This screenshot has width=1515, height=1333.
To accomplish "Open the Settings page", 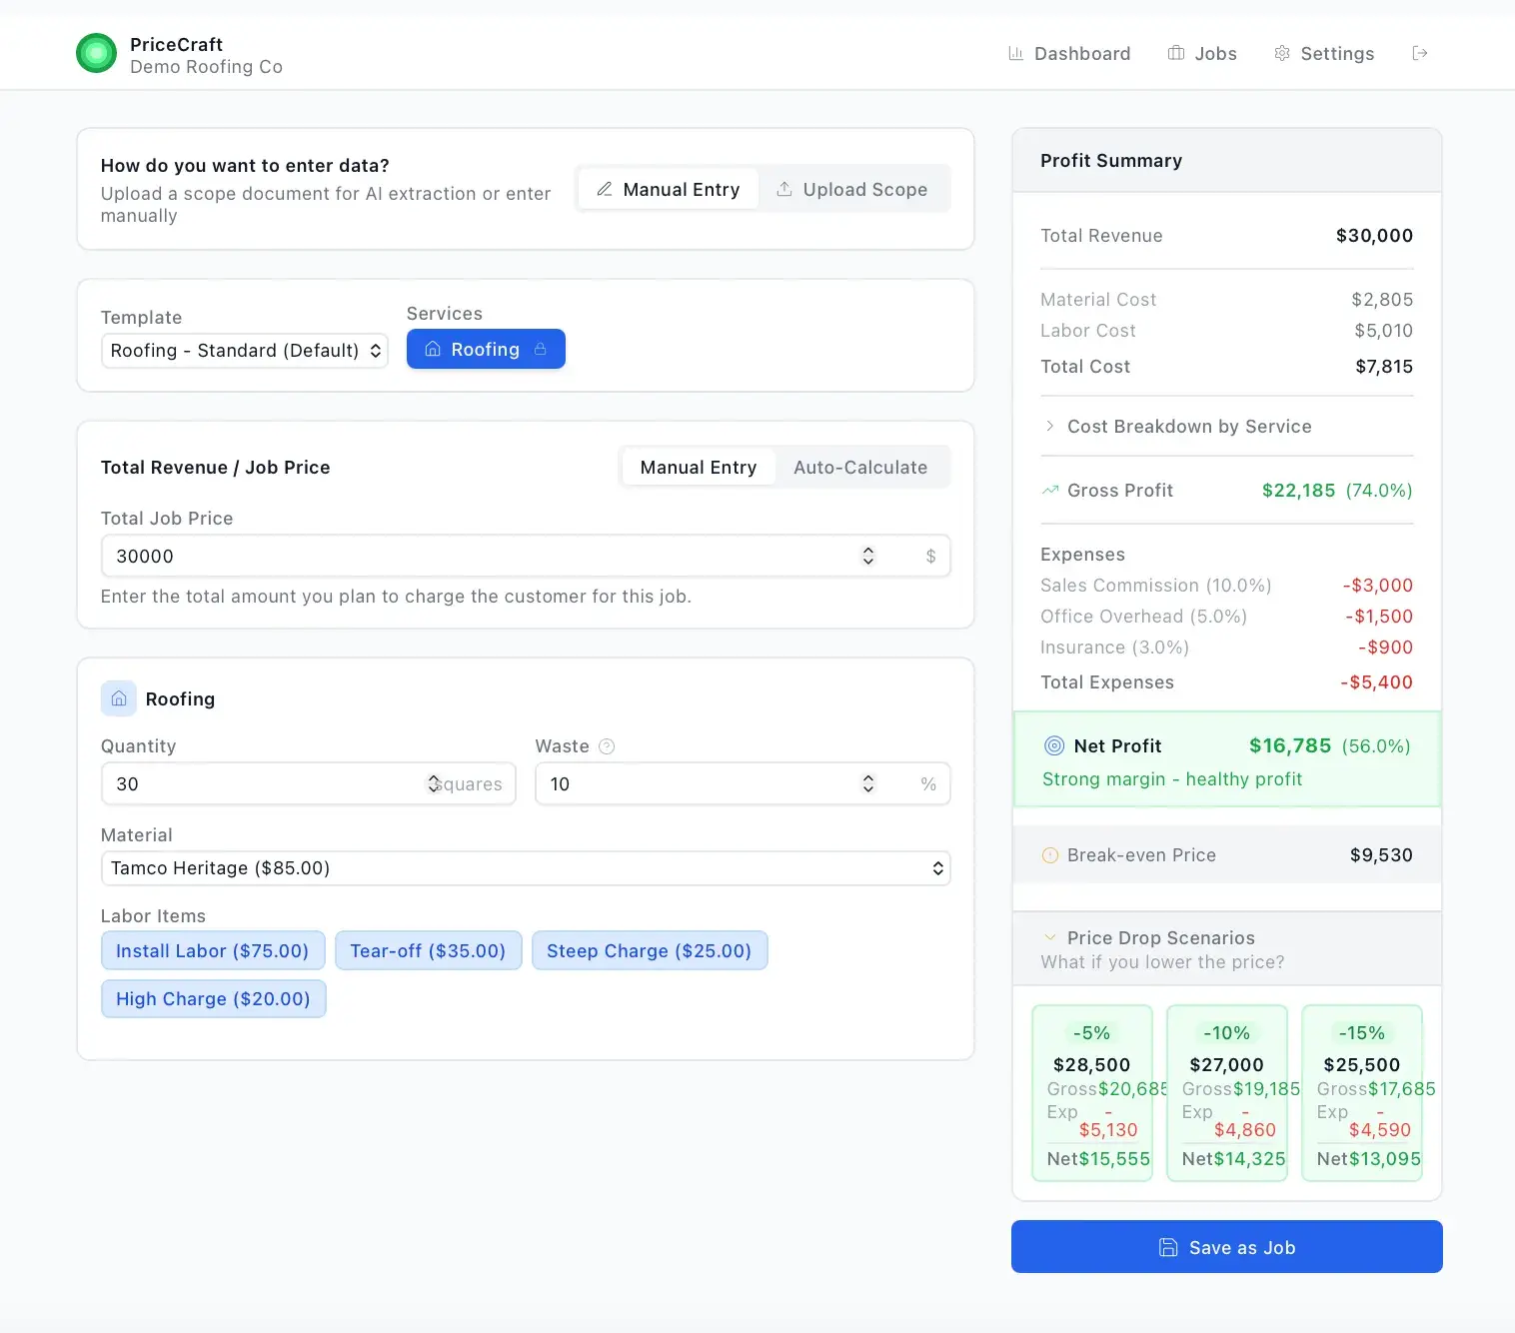I will click(1324, 54).
